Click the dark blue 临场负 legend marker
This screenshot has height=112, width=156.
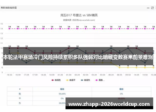pyautogui.click(x=82, y=80)
